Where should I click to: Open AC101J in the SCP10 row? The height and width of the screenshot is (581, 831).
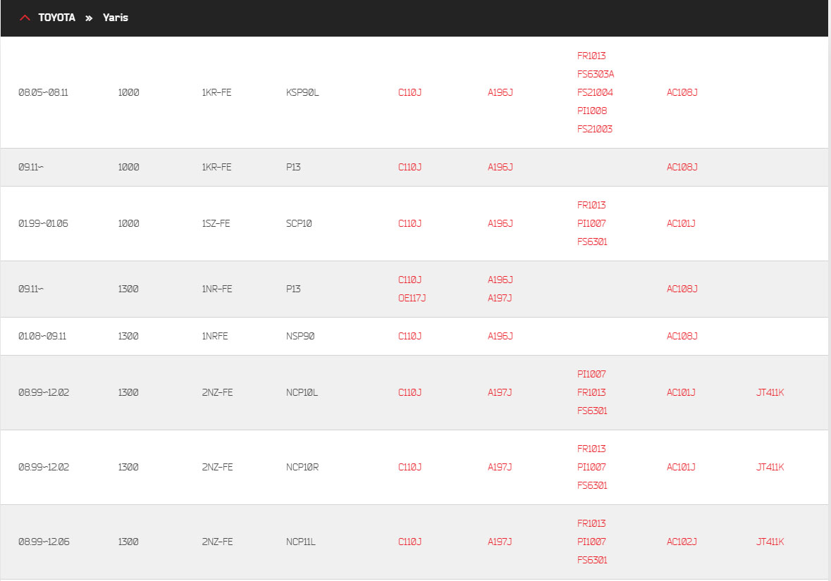(681, 223)
